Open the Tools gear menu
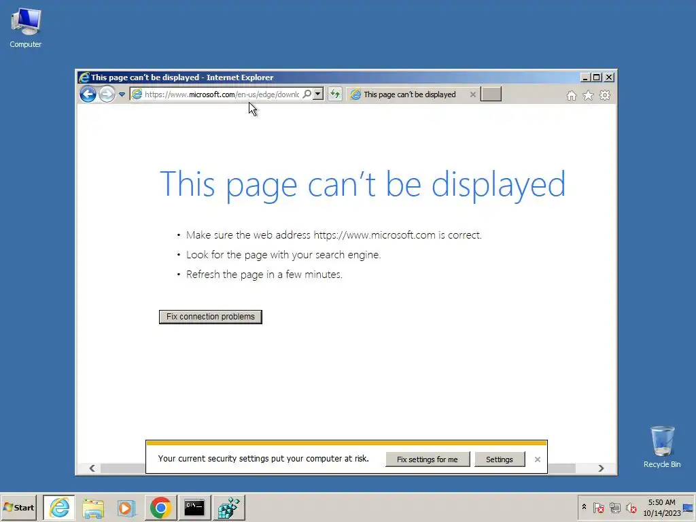The image size is (696, 522). [x=605, y=95]
